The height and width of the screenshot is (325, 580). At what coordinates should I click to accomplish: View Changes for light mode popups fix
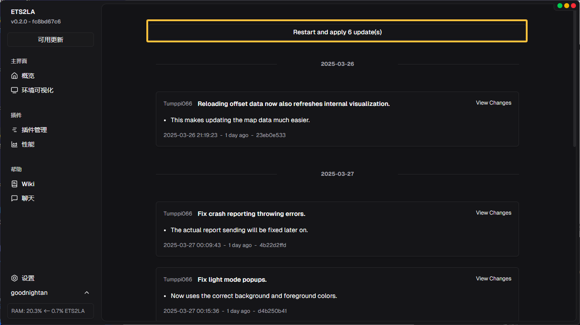[x=493, y=279]
